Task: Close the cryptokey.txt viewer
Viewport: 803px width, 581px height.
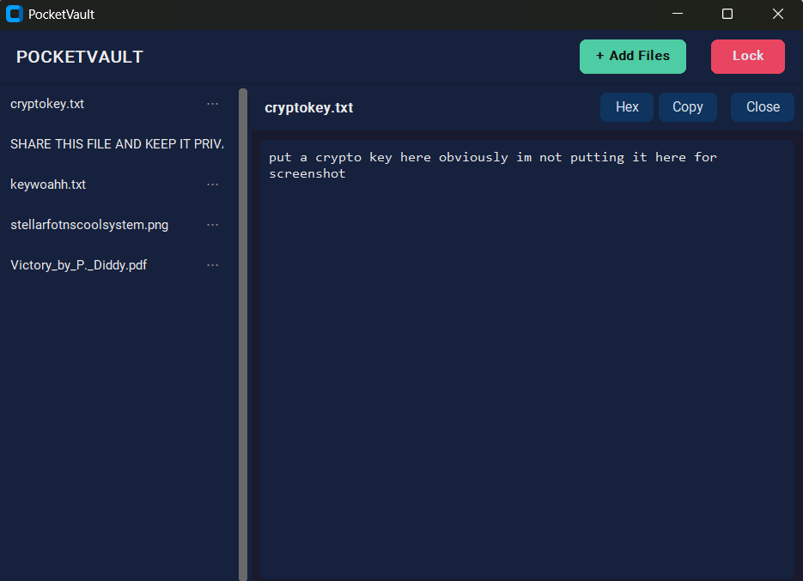Action: [763, 107]
